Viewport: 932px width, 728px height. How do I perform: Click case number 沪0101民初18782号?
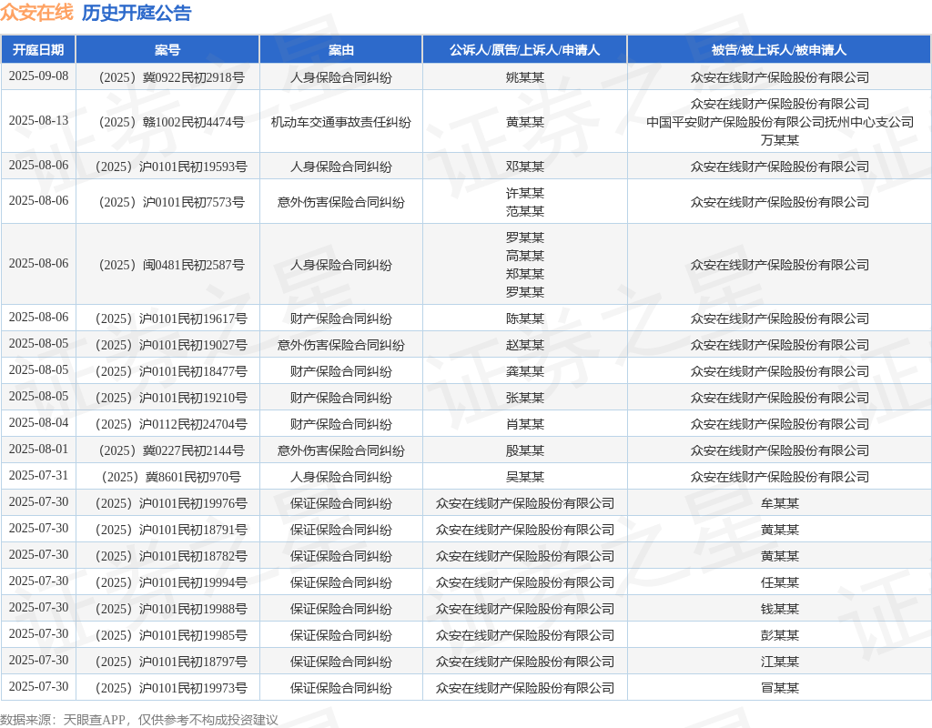point(171,556)
